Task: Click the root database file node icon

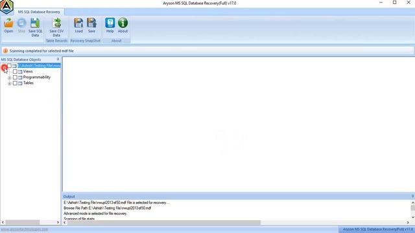Action: tap(14, 66)
